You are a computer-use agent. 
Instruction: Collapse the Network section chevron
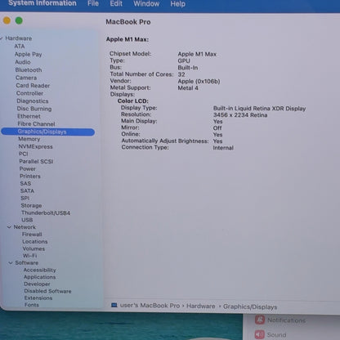point(9,227)
